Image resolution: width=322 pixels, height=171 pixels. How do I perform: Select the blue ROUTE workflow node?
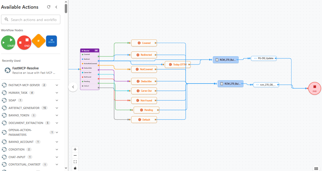[51, 41]
